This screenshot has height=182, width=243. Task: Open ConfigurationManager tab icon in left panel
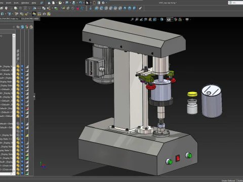click(22, 27)
